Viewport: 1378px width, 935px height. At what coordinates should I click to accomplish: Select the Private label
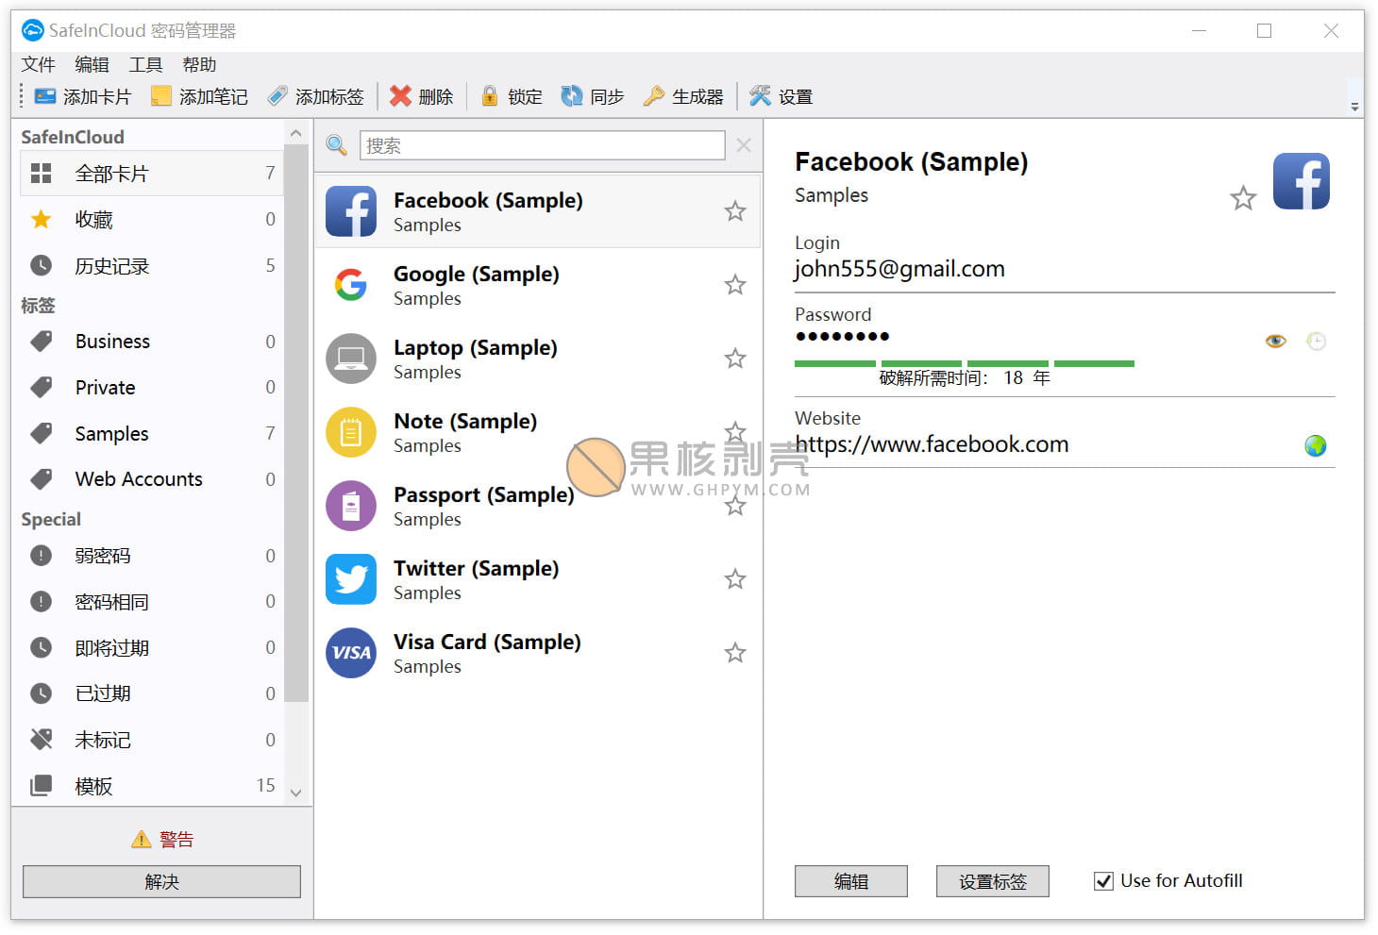pyautogui.click(x=151, y=388)
